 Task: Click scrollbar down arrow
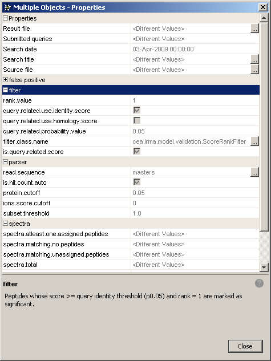tap(264, 267)
